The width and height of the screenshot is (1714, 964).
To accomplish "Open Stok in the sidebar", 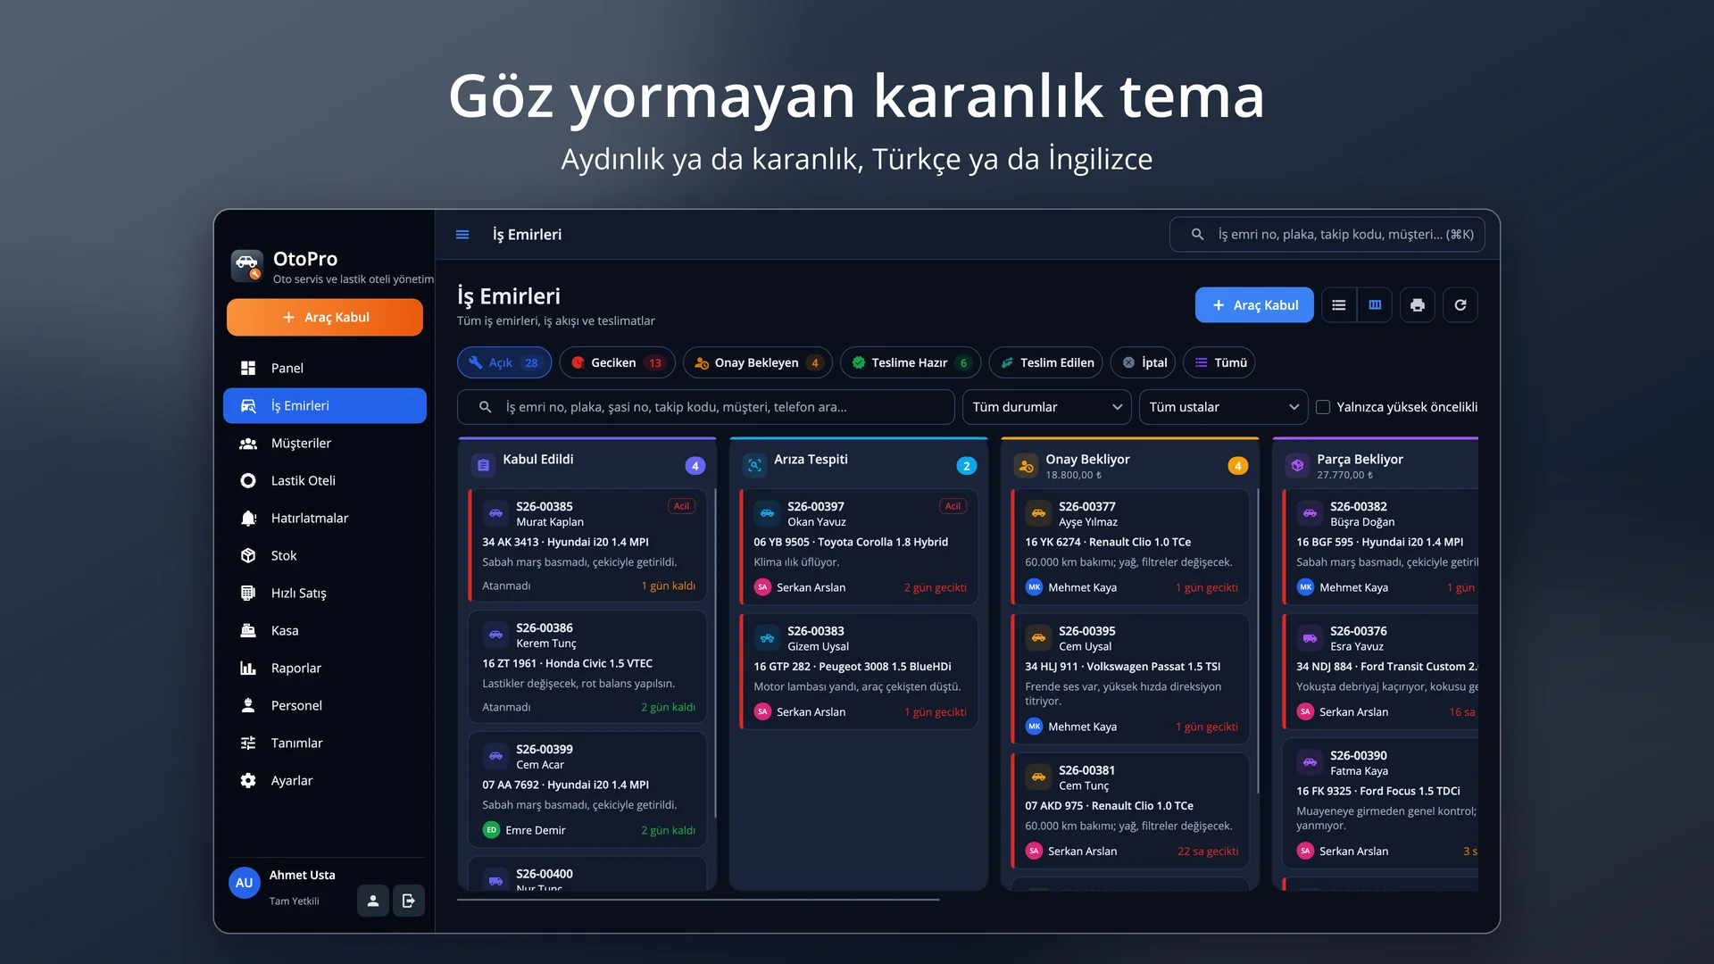I will coord(325,555).
